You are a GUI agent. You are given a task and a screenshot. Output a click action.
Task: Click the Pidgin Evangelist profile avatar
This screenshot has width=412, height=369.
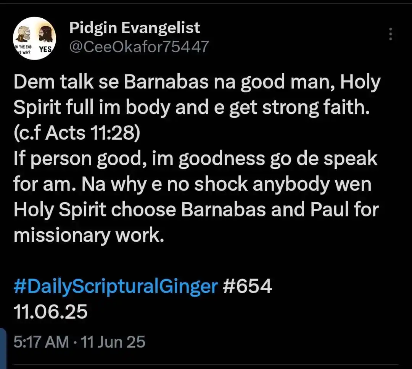[35, 38]
